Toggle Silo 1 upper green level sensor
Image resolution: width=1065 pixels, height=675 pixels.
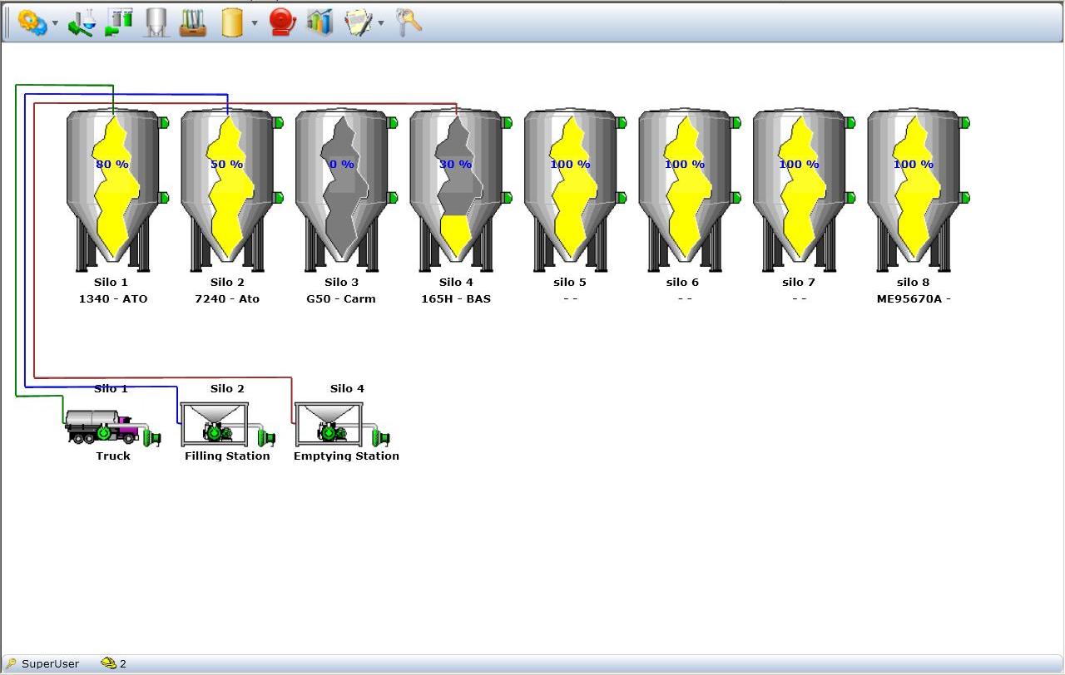[x=164, y=123]
